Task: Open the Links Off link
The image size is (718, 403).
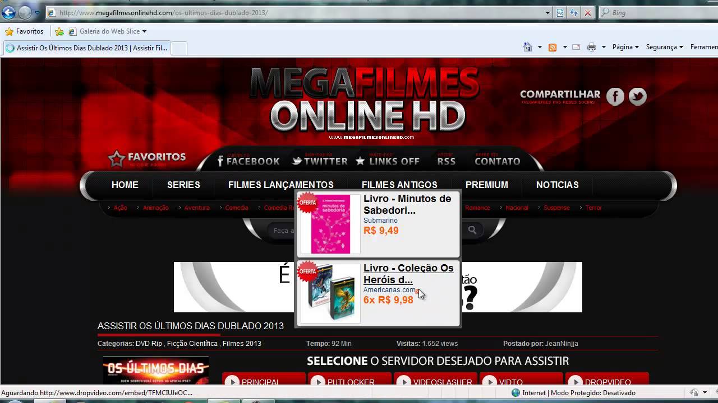Action: 388,161
